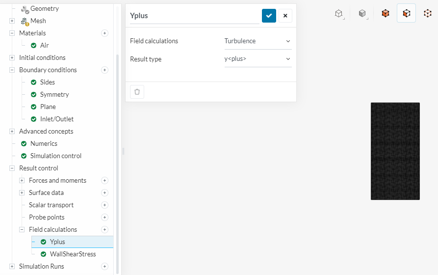This screenshot has height=275, width=438.
Task: Expand the Initial conditions node
Action: point(12,57)
